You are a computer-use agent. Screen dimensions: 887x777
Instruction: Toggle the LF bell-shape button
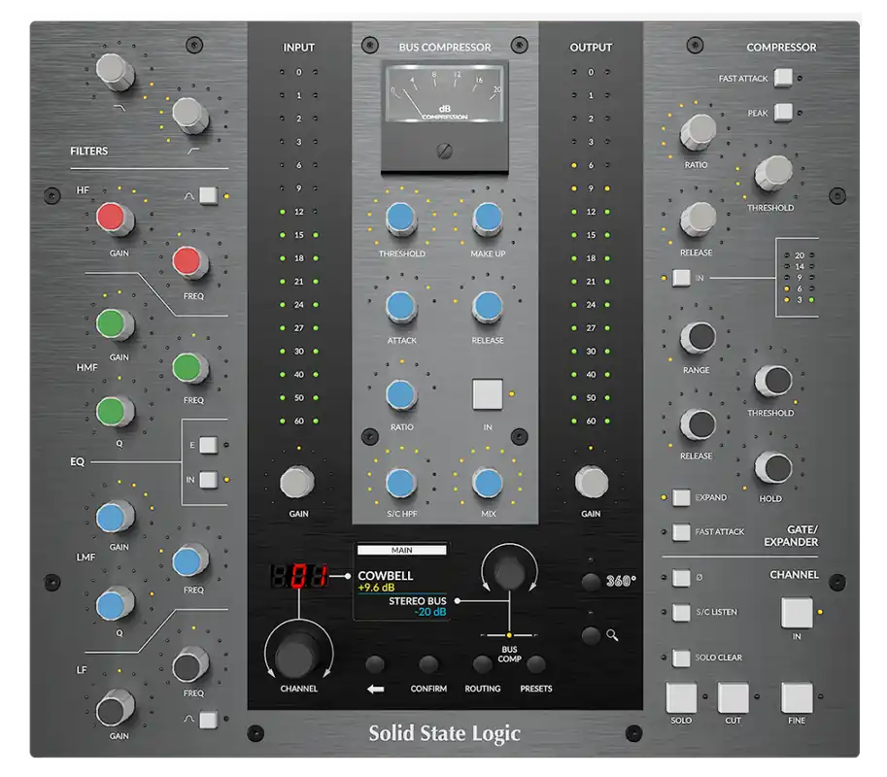coord(208,720)
